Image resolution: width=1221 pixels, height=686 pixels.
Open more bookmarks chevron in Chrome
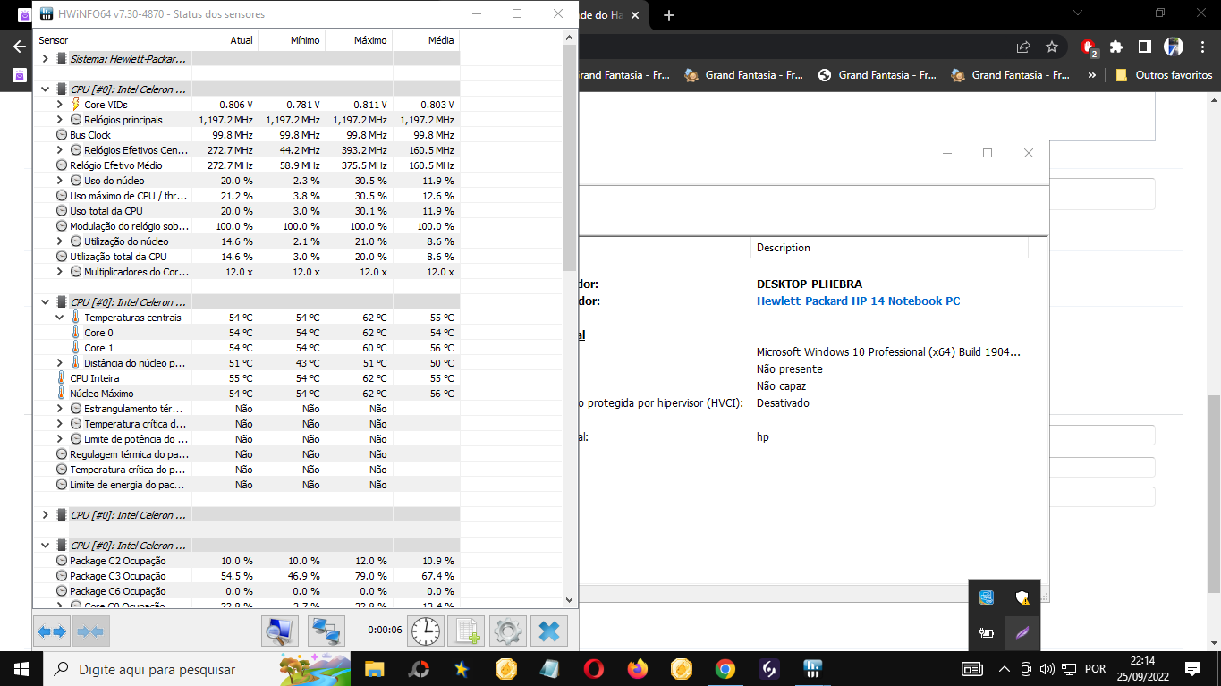tap(1091, 75)
